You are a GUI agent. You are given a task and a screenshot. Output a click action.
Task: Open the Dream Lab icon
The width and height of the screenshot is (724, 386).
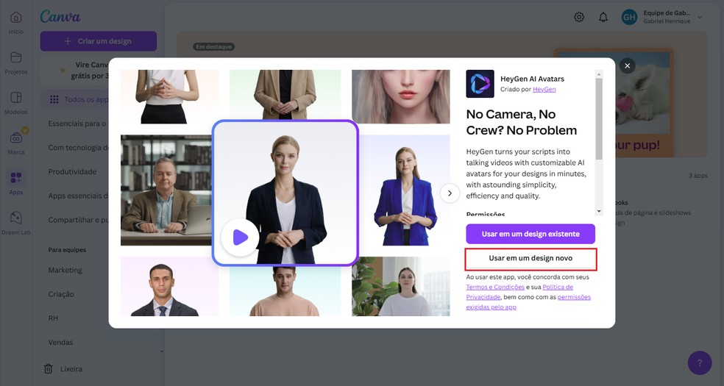point(15,218)
